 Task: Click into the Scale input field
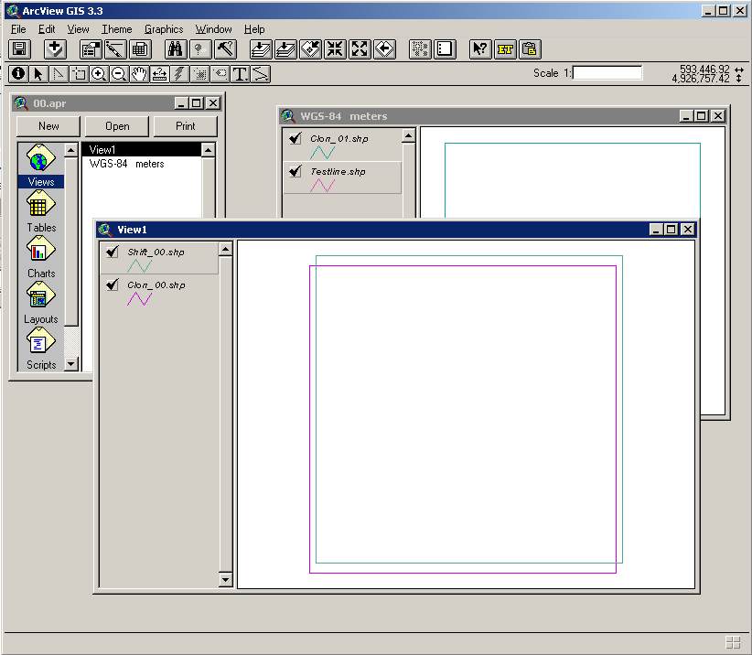point(607,73)
